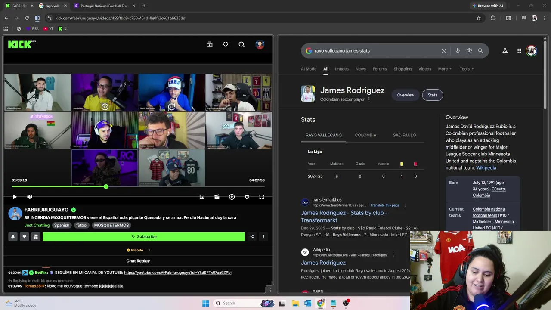Image resolution: width=551 pixels, height=310 pixels.
Task: Open a new Chrome tab
Action: 144,6
